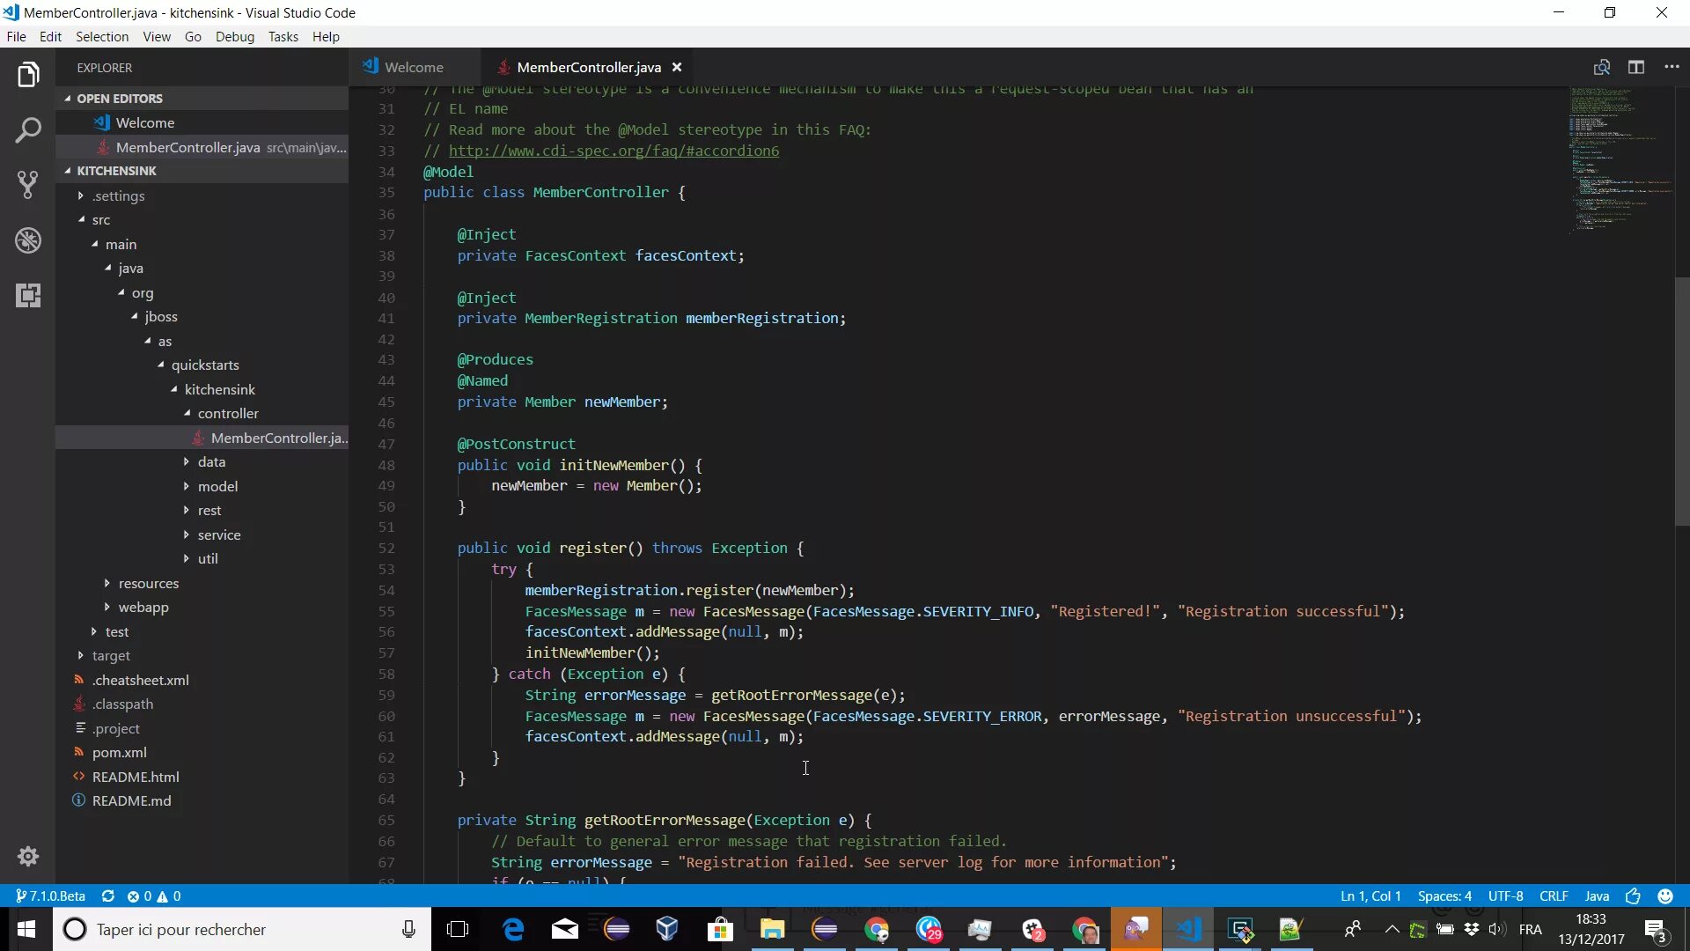Toggle the main source folder
The height and width of the screenshot is (951, 1690).
point(120,243)
